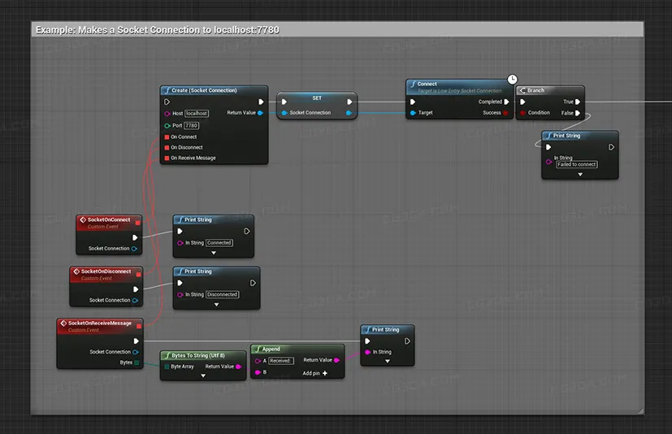Click the Append node Return Value pin
The height and width of the screenshot is (434, 672).
pyautogui.click(x=336, y=360)
